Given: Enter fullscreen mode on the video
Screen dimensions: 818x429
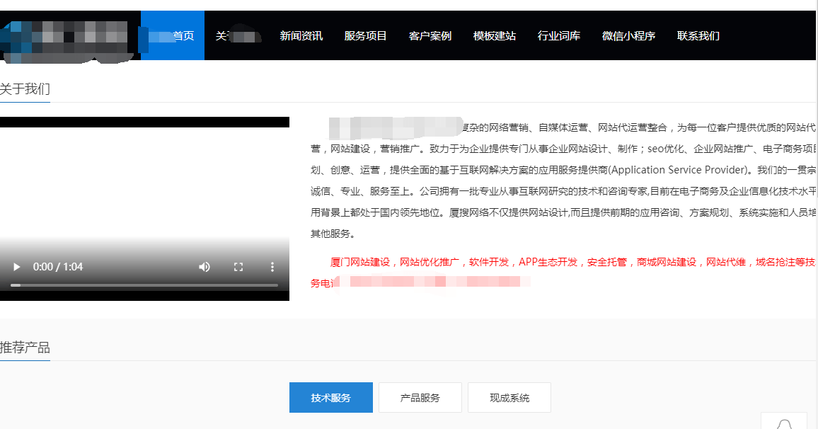Looking at the screenshot, I should (x=238, y=267).
